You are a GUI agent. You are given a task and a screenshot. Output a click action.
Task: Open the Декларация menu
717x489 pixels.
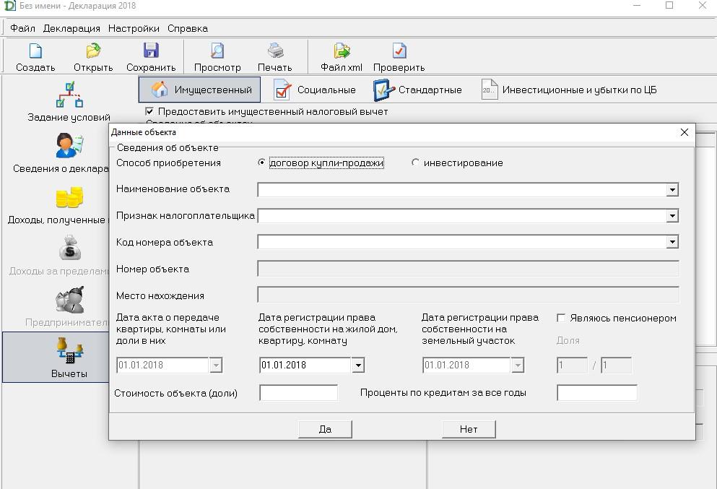[71, 28]
